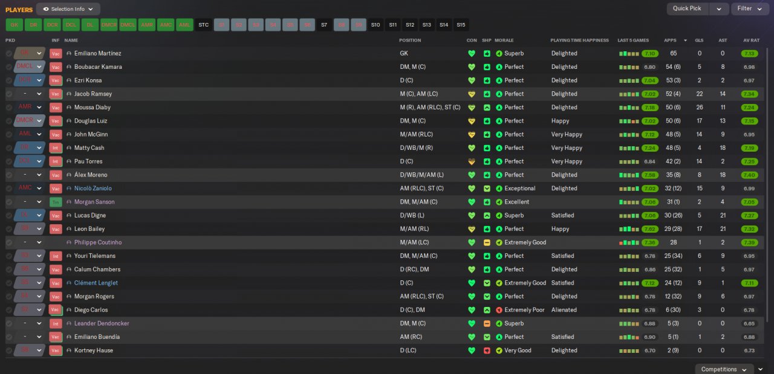The width and height of the screenshot is (774, 374).
Task: Toggle the picked checkbox for Kortney Hause
Action: click(9, 350)
